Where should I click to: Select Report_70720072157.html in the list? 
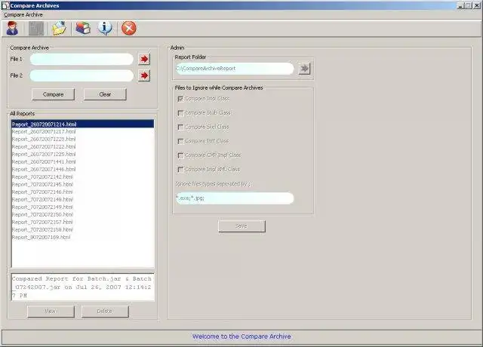coord(82,223)
